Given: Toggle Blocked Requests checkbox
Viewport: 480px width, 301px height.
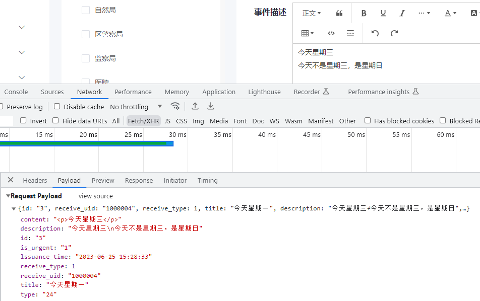Looking at the screenshot, I should pos(443,120).
